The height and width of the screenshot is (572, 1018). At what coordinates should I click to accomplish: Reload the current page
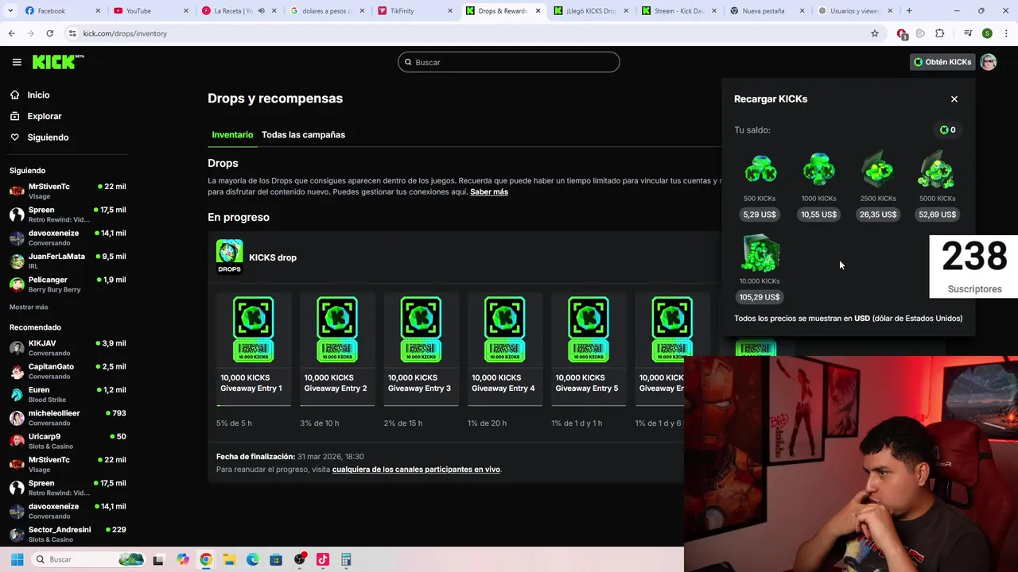click(x=49, y=33)
